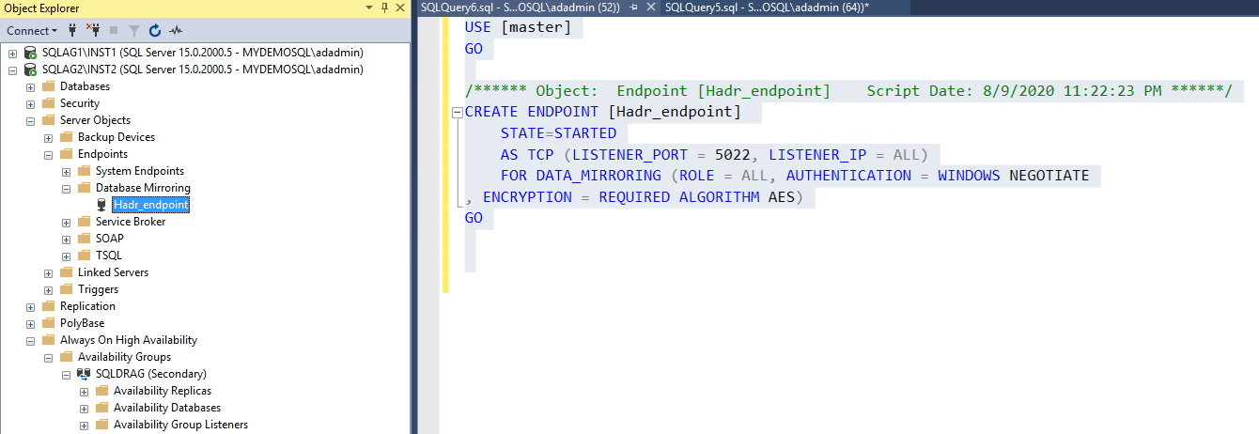
Task: Click Availability Replicas folder icon
Action: (x=101, y=391)
